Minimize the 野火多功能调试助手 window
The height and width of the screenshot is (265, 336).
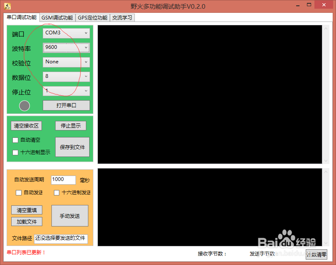pyautogui.click(x=298, y=5)
